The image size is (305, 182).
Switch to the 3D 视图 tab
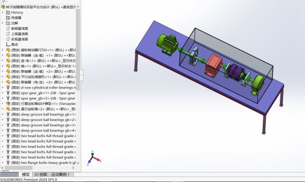coord(41,174)
